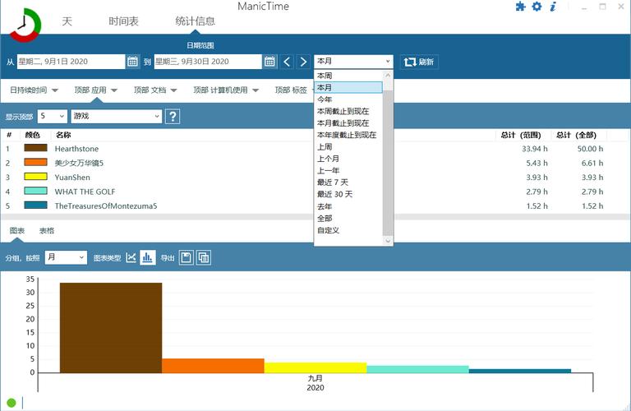Click dropdown list scroll down arrow

click(388, 241)
